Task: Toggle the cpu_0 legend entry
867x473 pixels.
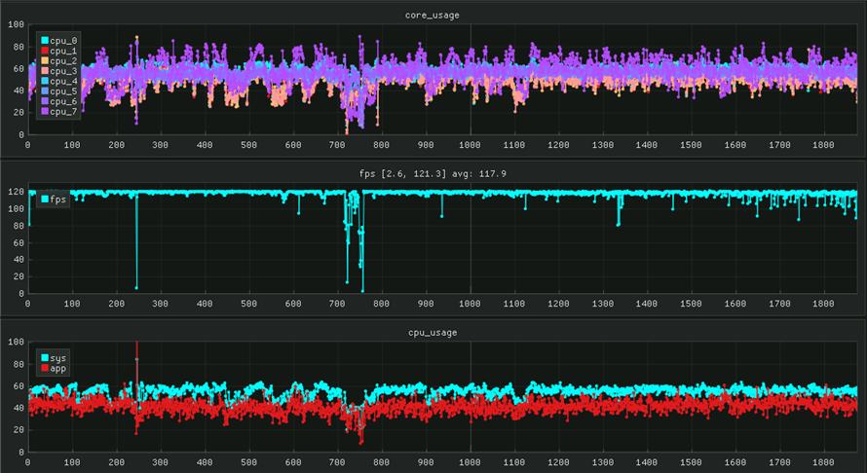Action: pos(62,41)
